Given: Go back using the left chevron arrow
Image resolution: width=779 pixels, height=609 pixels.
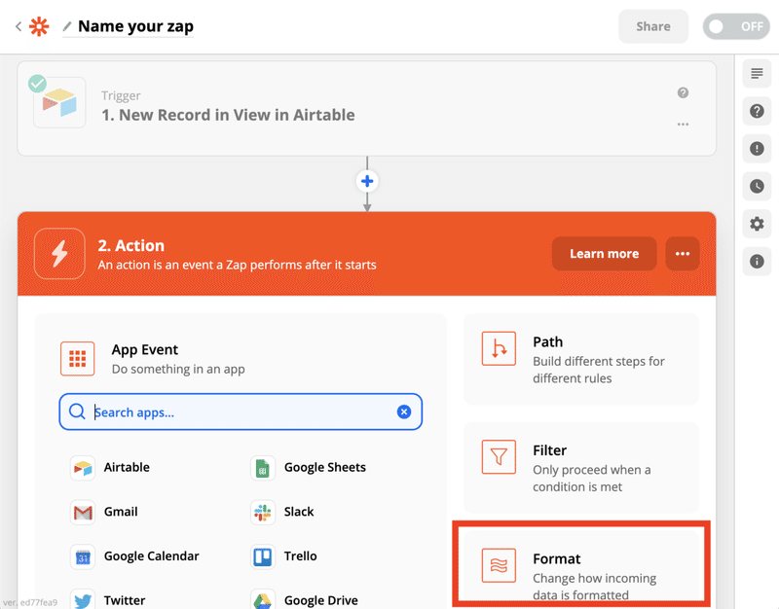Looking at the screenshot, I should click(x=19, y=26).
